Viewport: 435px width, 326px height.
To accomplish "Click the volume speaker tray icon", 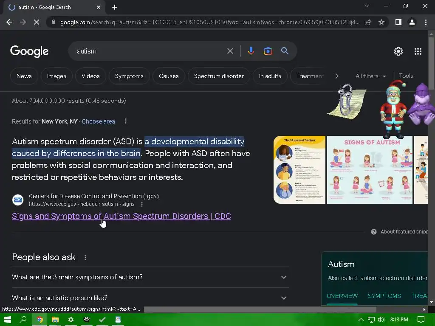I will (x=381, y=320).
